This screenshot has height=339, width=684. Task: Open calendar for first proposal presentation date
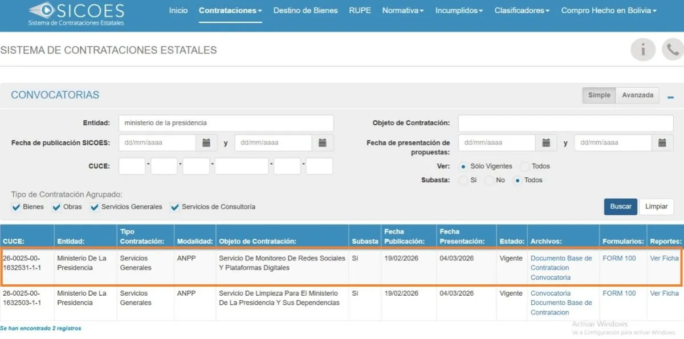click(545, 143)
